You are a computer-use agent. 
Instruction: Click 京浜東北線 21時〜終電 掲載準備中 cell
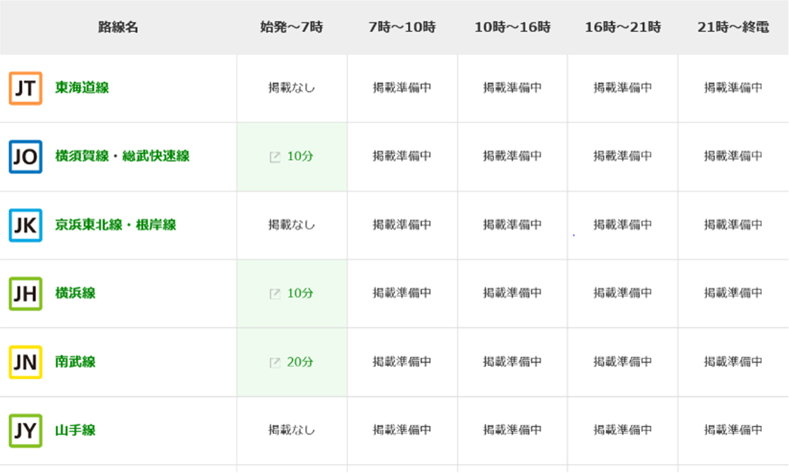734,225
